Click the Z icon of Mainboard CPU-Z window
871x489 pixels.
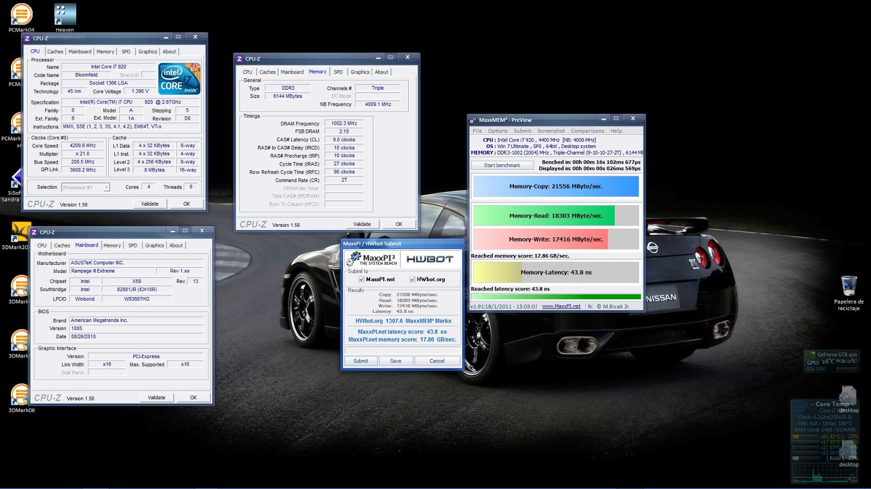tap(34, 232)
